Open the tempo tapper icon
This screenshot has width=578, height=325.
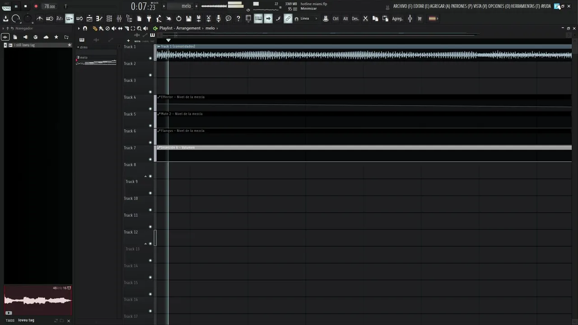[x=159, y=19]
